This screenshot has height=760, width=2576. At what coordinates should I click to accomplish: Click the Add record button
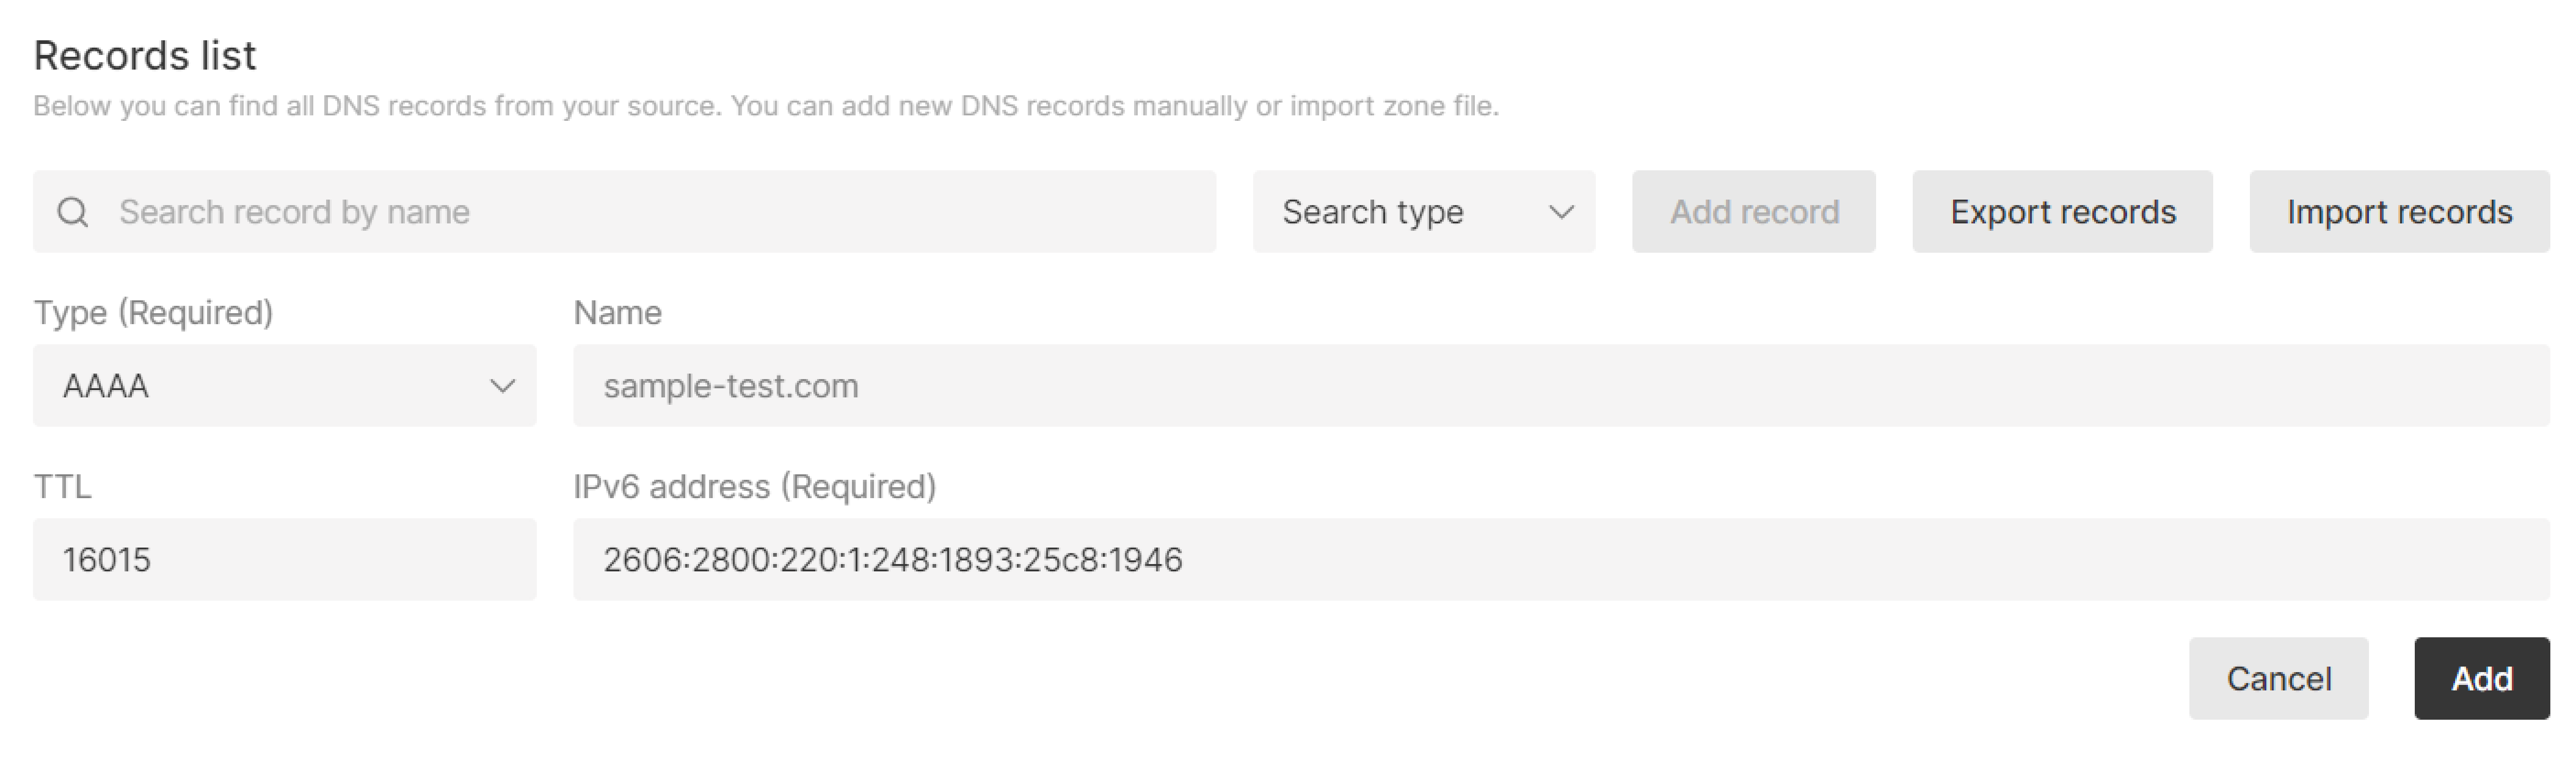click(x=1753, y=212)
